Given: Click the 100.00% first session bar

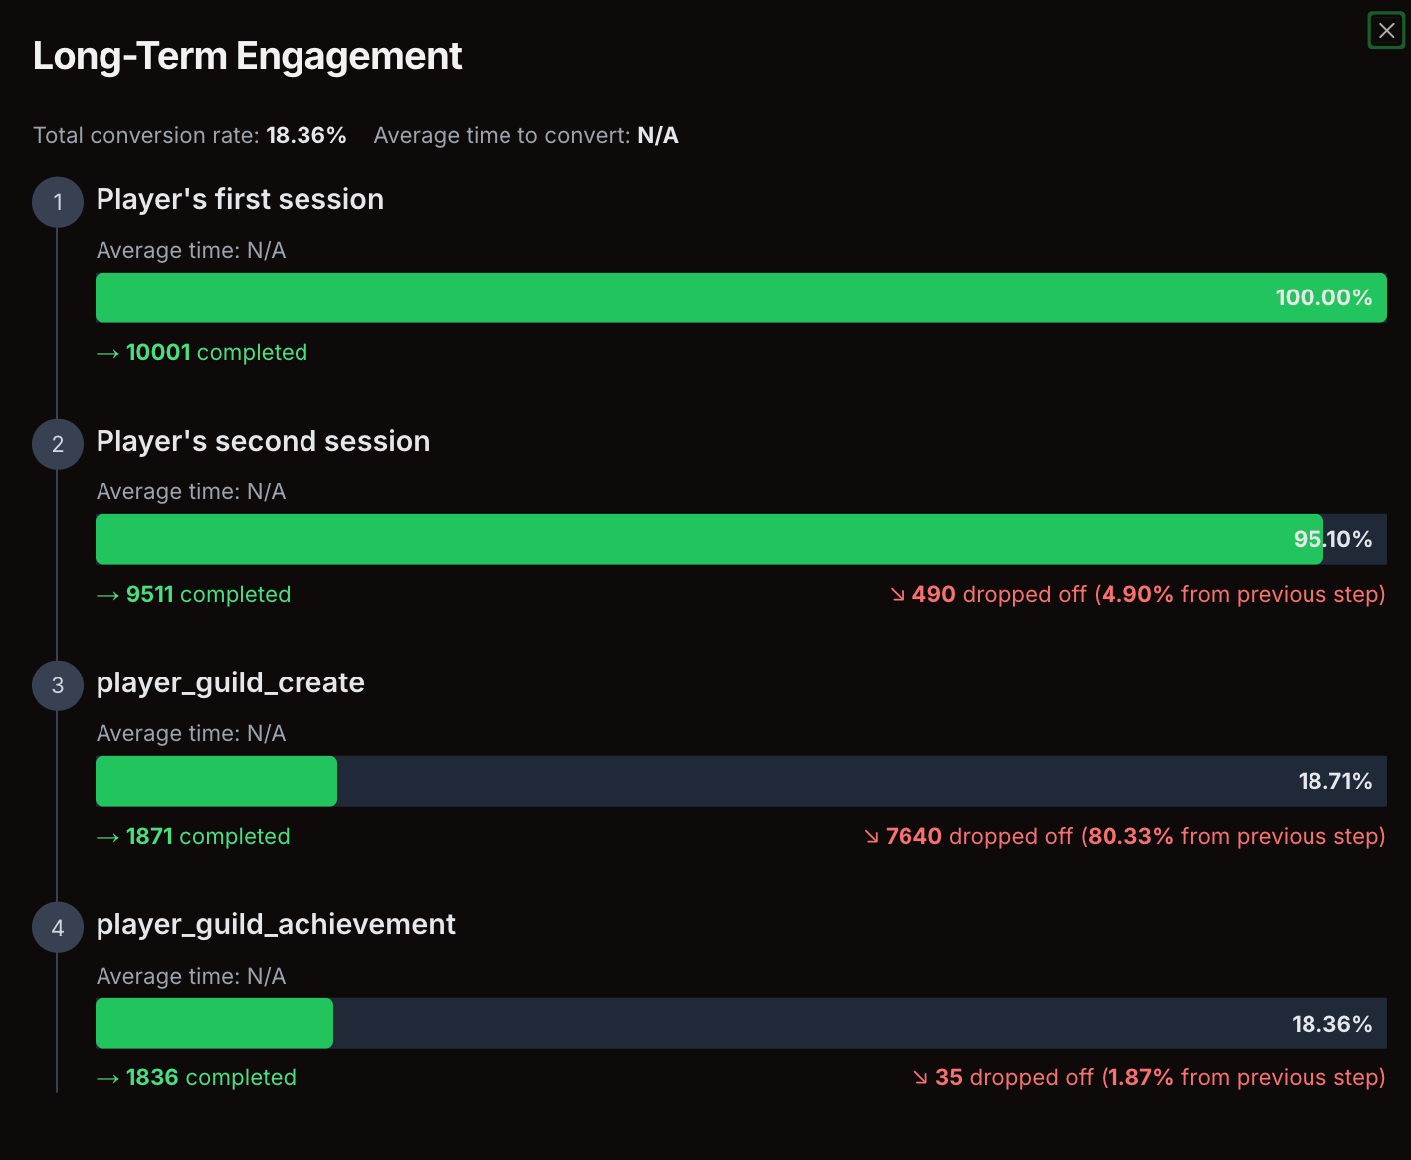Looking at the screenshot, I should pos(740,297).
